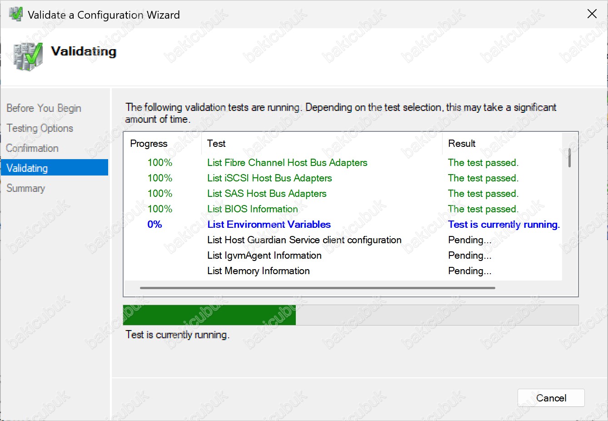
Task: Click the wizard icon in title bar
Action: (16, 14)
